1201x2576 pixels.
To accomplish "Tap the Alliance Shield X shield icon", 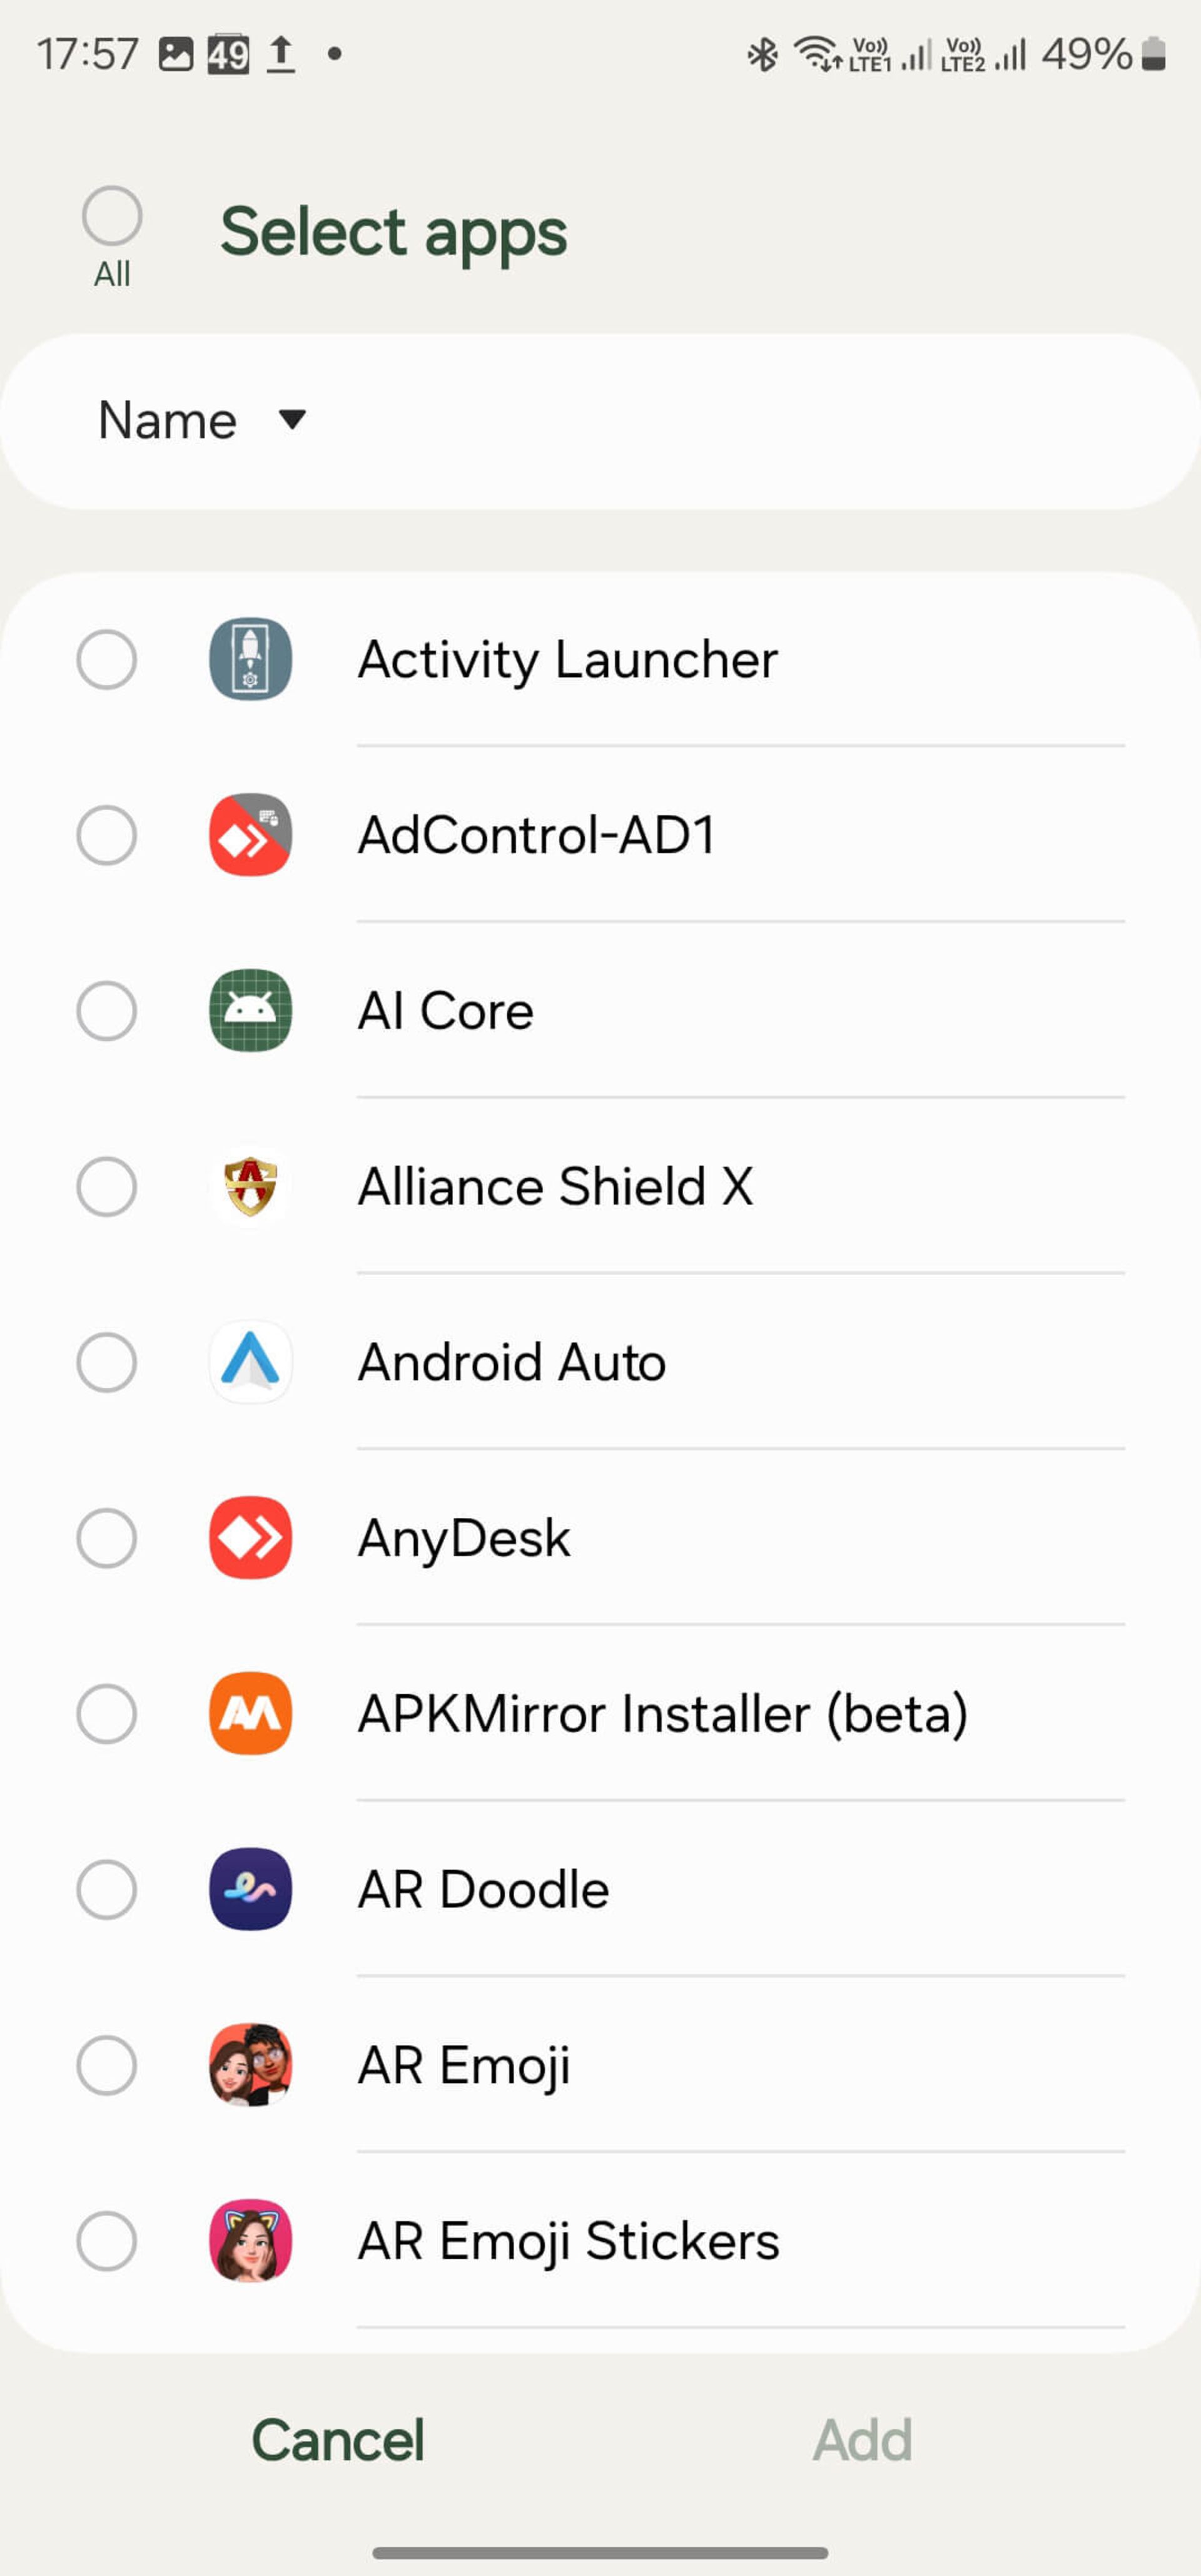I will coord(250,1186).
